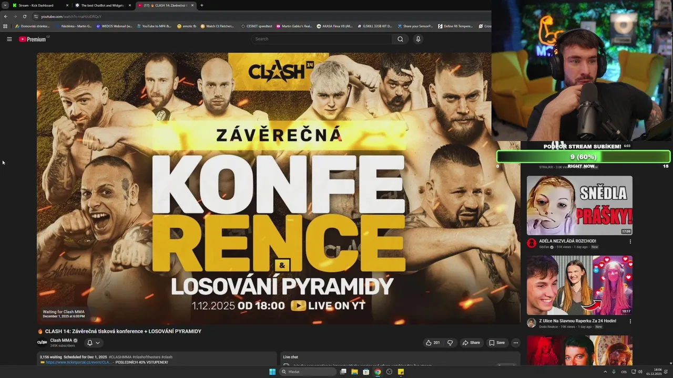
Task: Open the #CLASHMMA hashtag
Action: 120,357
